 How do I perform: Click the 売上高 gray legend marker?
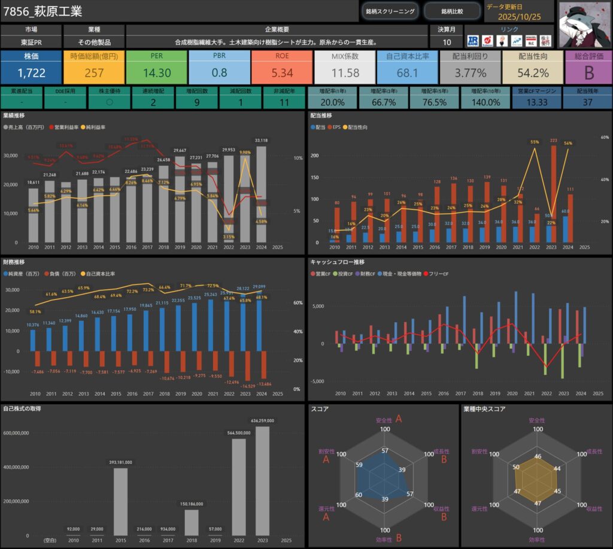[x=6, y=128]
